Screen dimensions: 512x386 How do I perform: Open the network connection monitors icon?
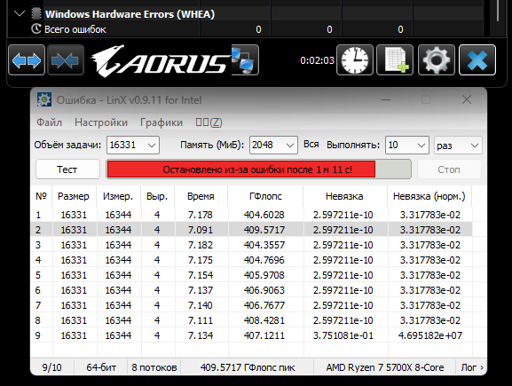pos(245,60)
